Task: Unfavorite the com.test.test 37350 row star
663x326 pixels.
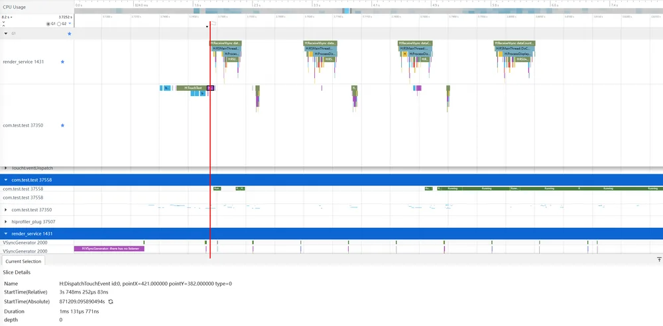Action: [x=62, y=126]
